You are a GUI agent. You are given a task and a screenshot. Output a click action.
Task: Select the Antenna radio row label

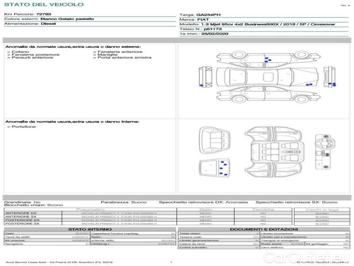(103, 240)
